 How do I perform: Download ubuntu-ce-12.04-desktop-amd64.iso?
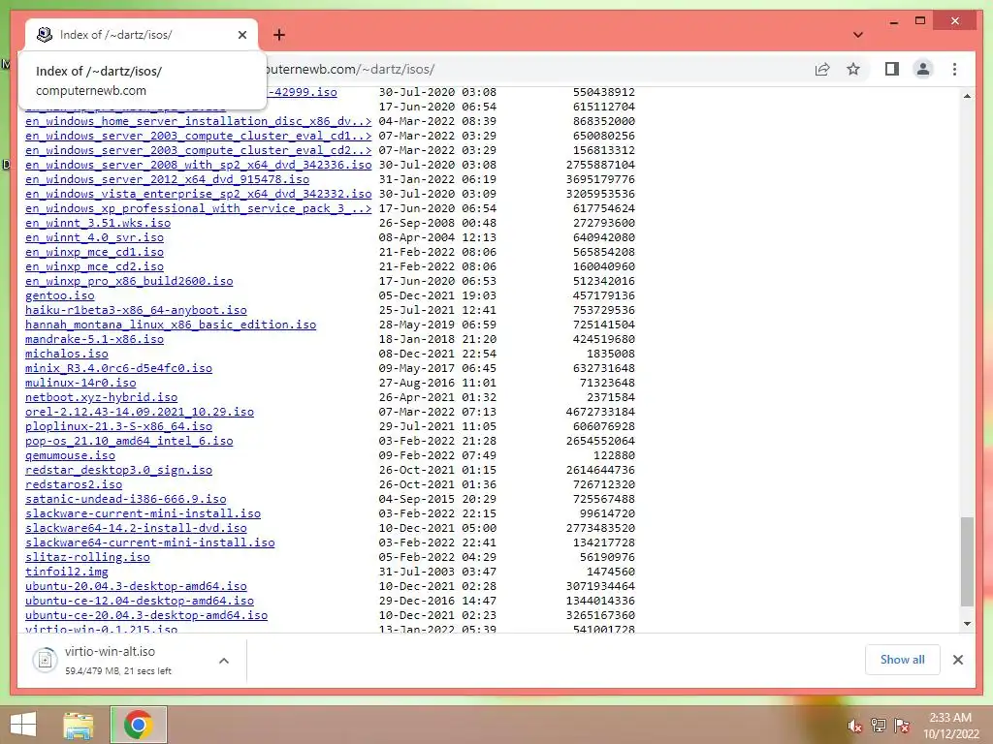(x=140, y=601)
